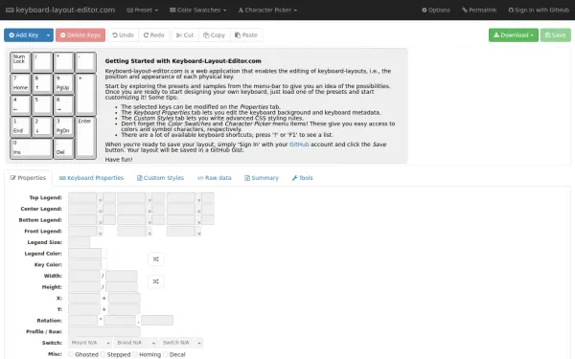The image size is (575, 359).
Task: Toggle the Homing checkbox
Action: pyautogui.click(x=135, y=354)
